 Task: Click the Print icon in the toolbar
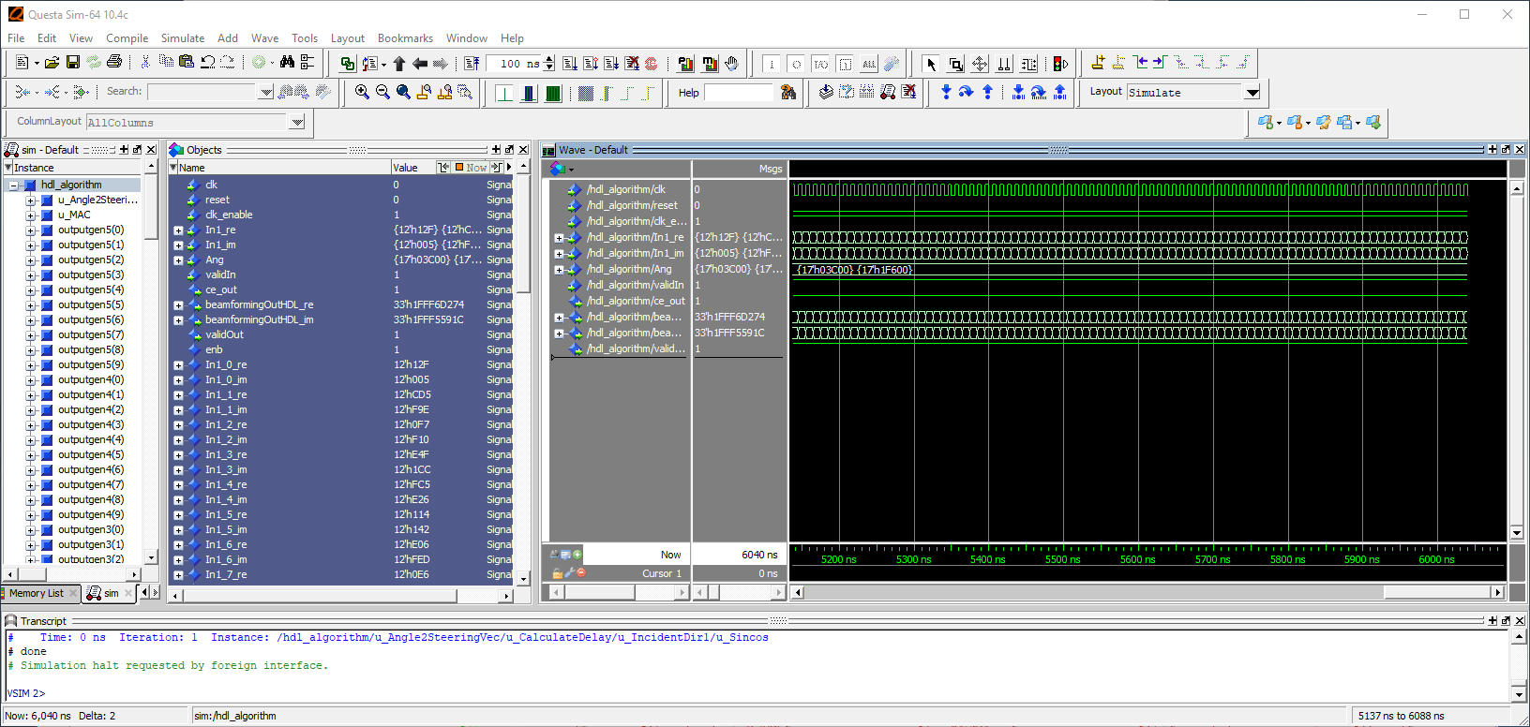(x=114, y=63)
